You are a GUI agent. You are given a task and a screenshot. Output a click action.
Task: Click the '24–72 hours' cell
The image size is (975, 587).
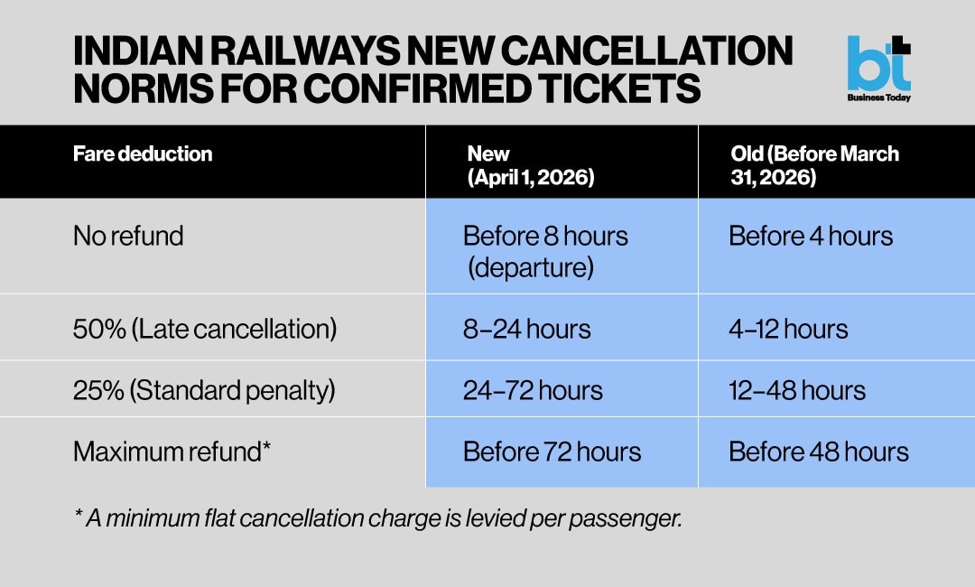point(533,390)
